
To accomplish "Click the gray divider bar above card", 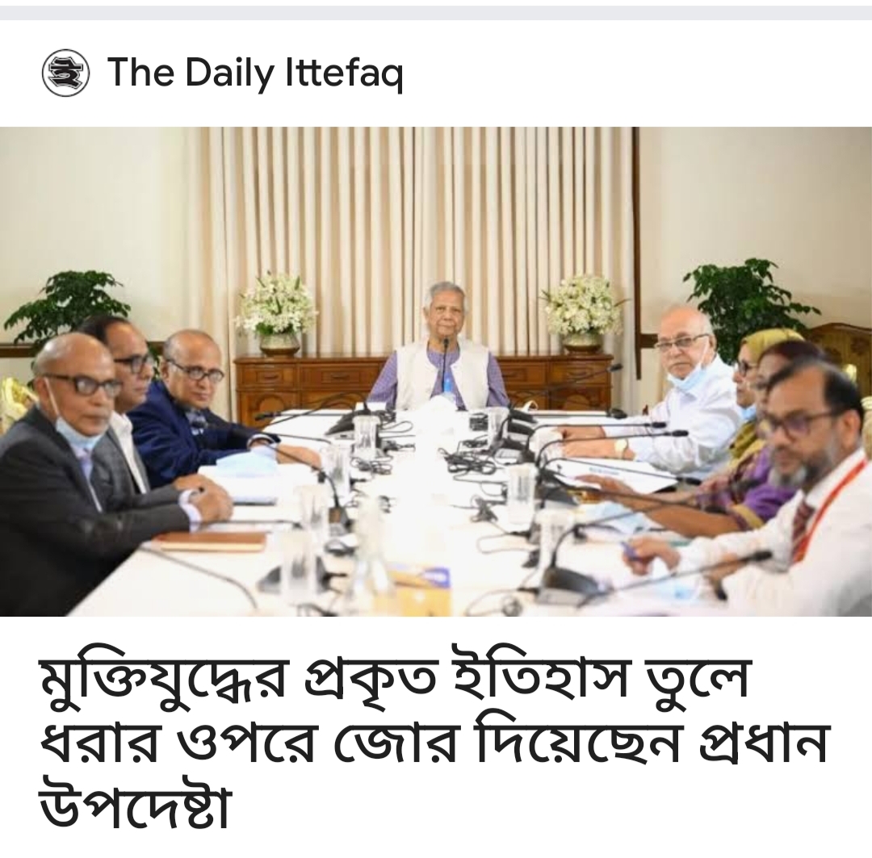I will click(x=436, y=13).
